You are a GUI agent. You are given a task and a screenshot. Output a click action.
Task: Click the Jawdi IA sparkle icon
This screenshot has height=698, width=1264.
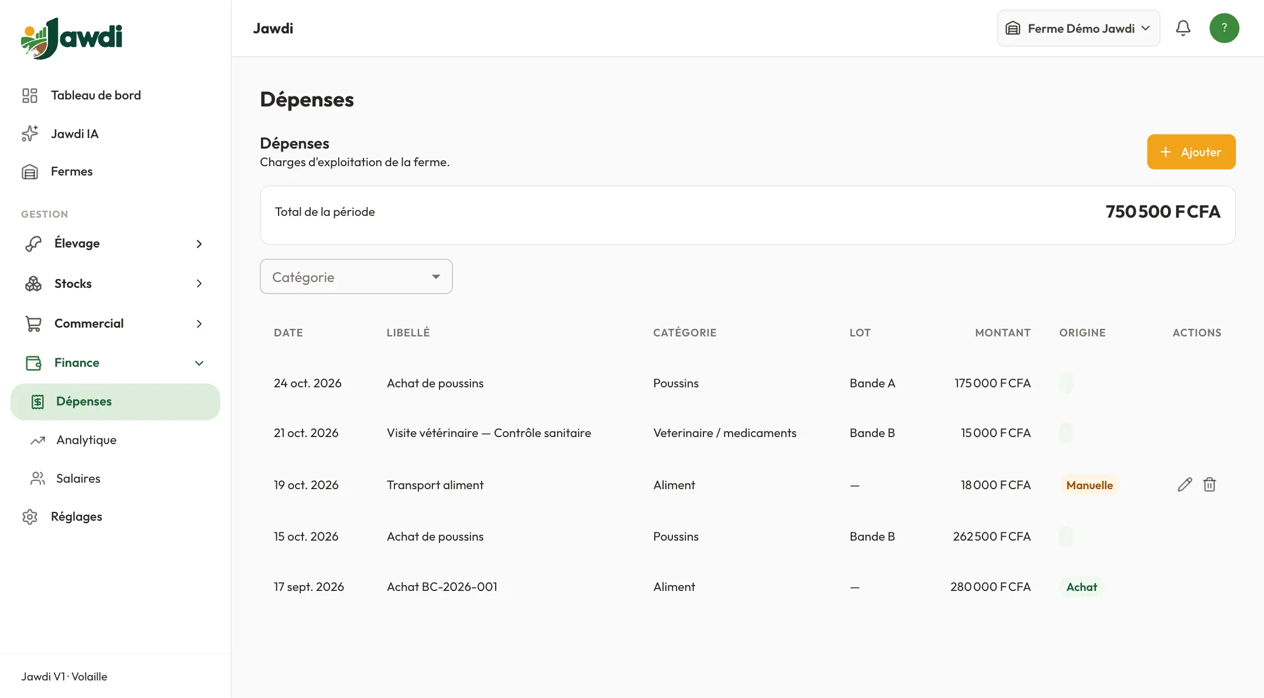[30, 133]
